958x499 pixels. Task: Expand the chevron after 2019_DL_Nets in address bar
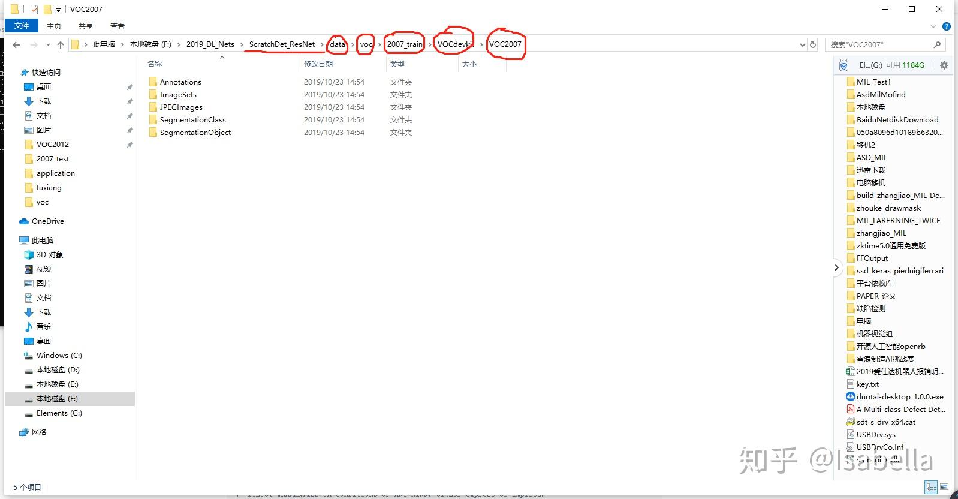pos(242,44)
